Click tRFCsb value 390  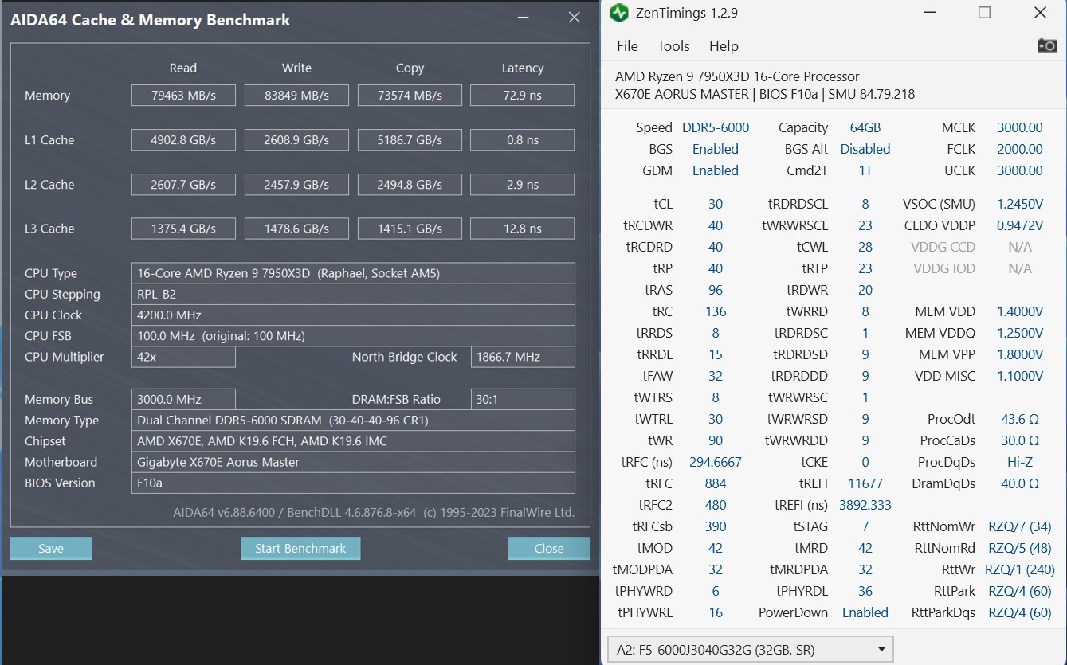pos(716,526)
